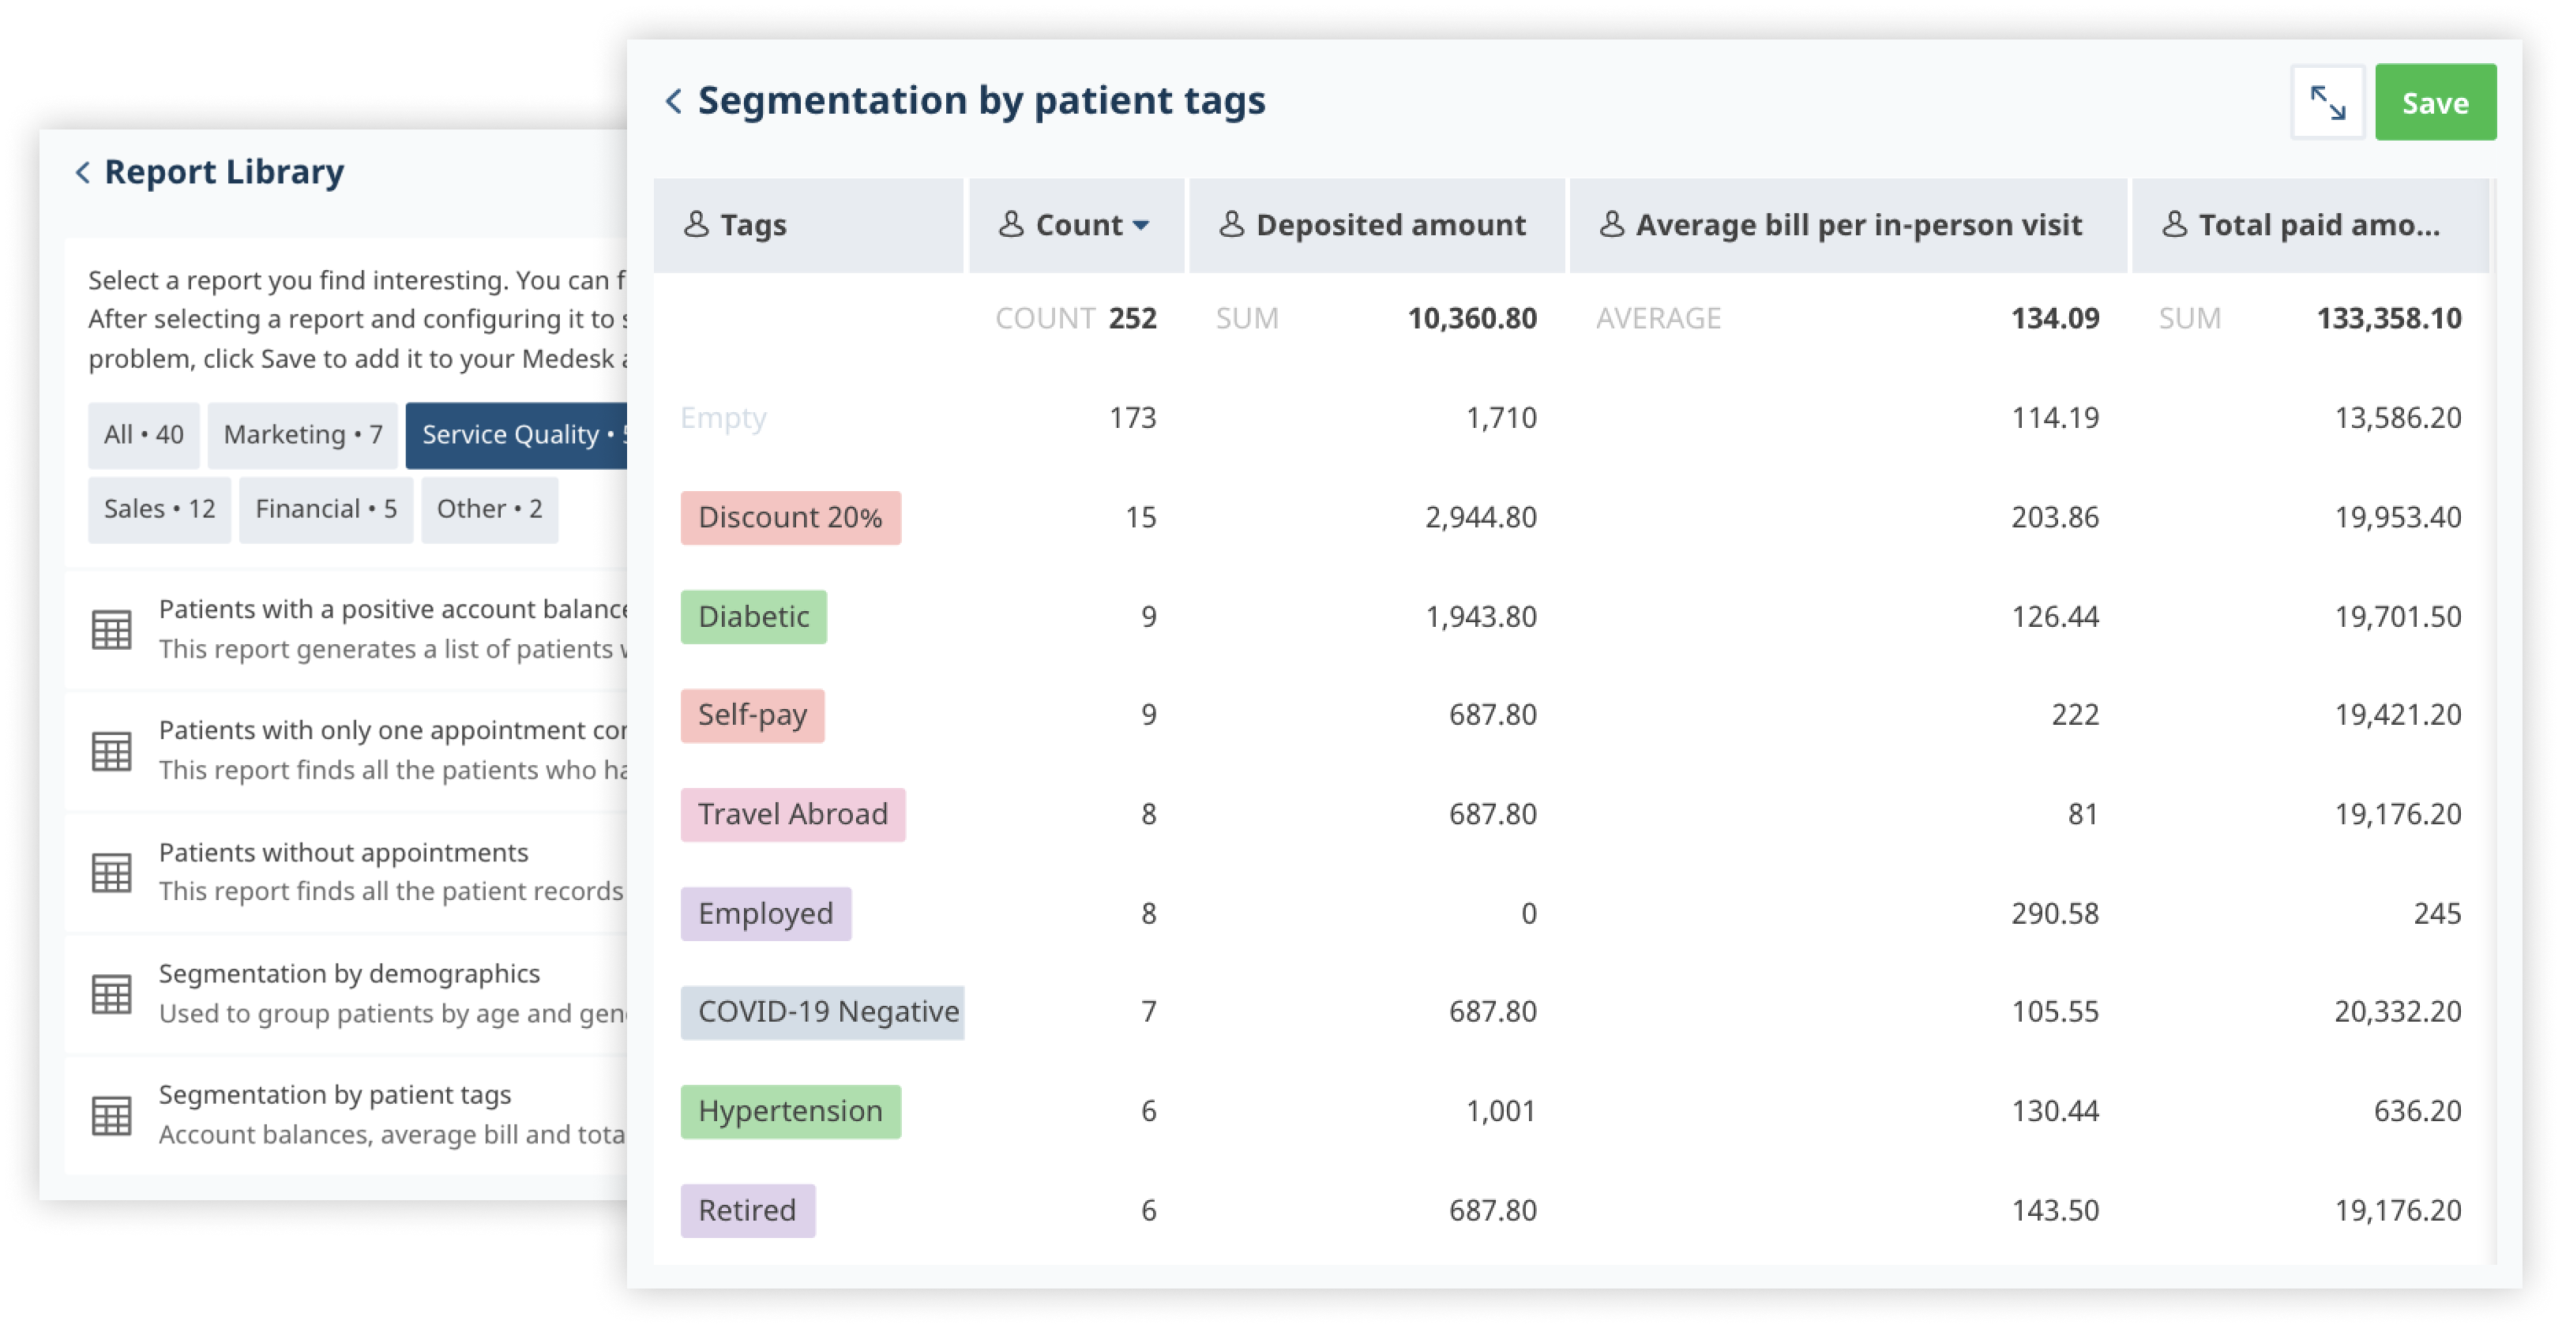Select the Financial • 5 filter tab

[x=325, y=510]
